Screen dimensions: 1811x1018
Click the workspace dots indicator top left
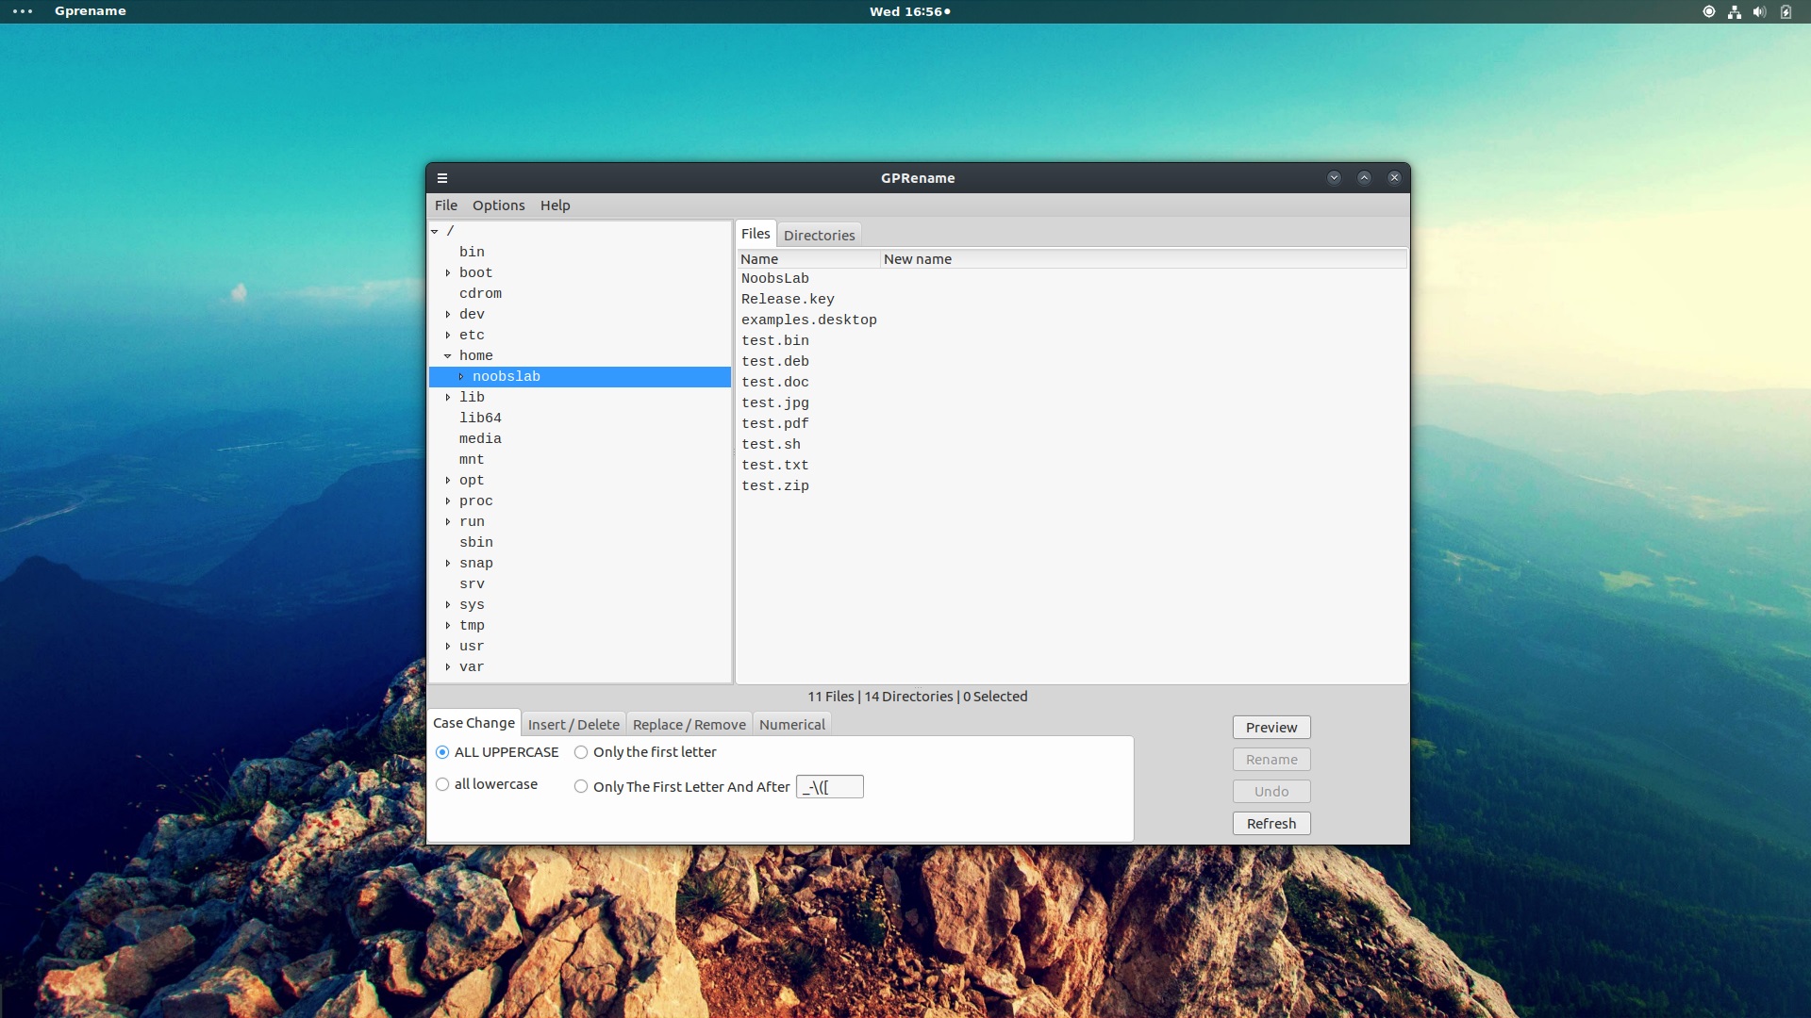pyautogui.click(x=21, y=11)
